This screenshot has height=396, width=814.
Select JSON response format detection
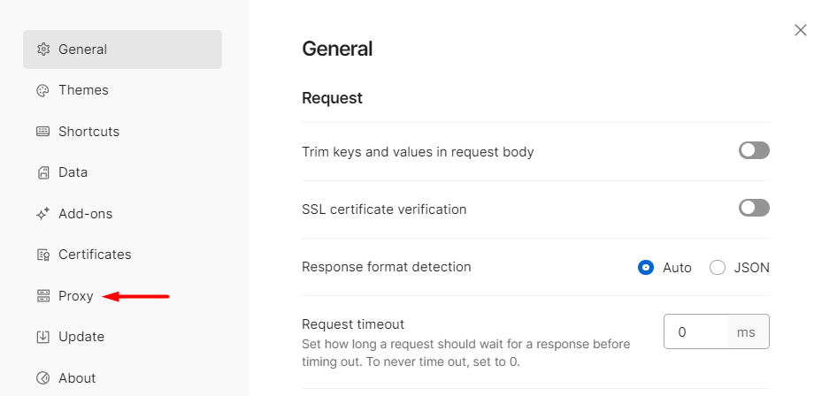718,268
